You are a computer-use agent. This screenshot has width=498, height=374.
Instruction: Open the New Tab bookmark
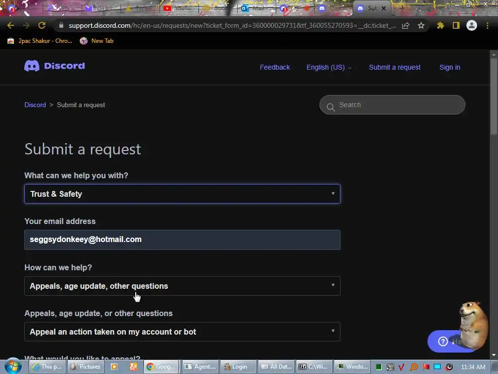coord(97,41)
